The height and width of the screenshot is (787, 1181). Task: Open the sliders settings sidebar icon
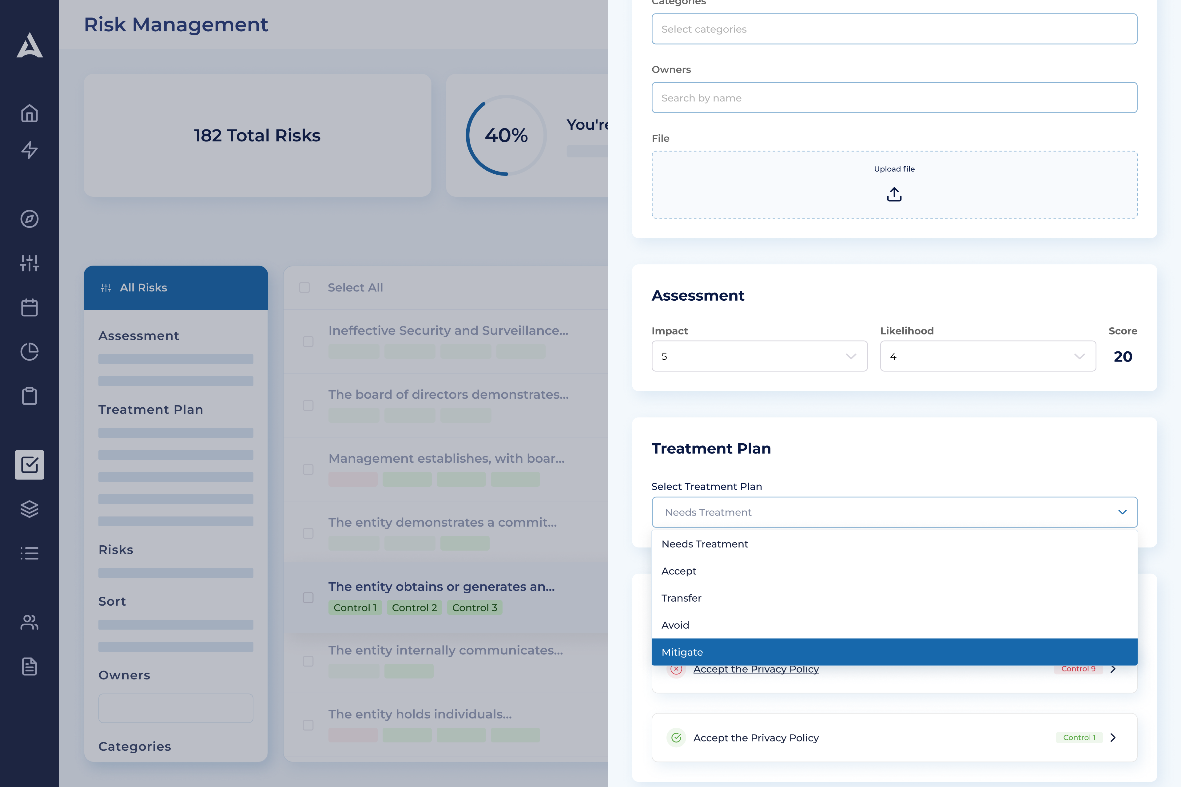click(x=29, y=263)
